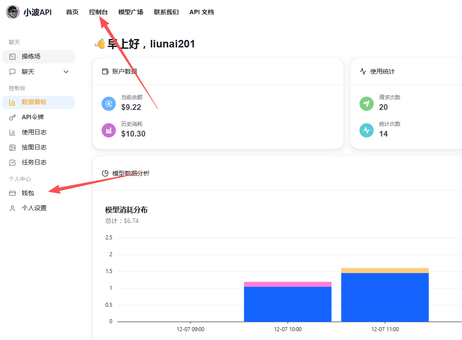The height and width of the screenshot is (340, 462).
Task: Open 操练场 playground in the sidebar
Action: click(31, 57)
